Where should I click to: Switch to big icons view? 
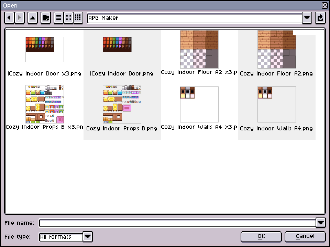coord(78,18)
